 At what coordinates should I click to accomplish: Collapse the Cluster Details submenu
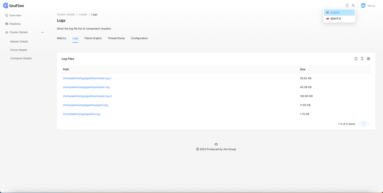coord(42,32)
